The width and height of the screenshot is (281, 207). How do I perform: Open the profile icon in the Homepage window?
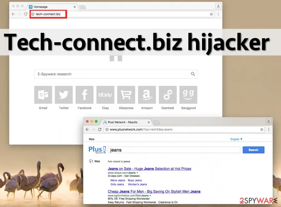pos(218,6)
